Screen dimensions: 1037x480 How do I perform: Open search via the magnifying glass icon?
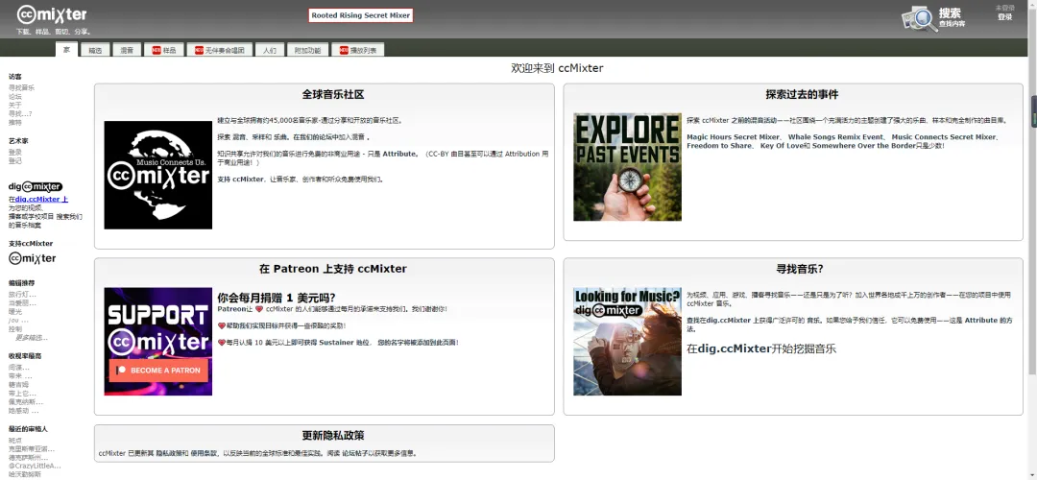pos(918,18)
